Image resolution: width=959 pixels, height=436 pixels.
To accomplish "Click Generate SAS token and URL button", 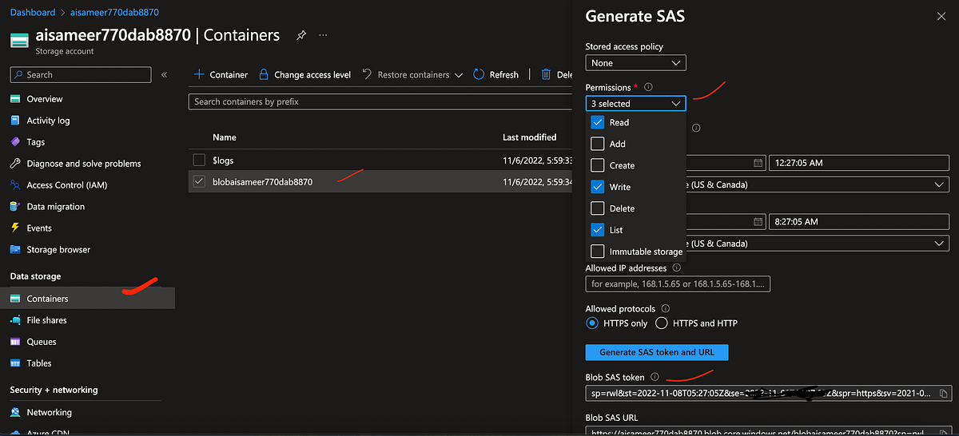I will tap(657, 352).
